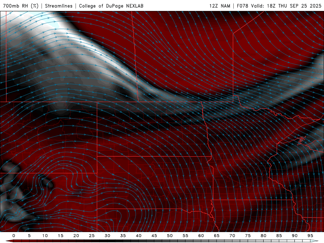Click the colorbar label '90'

click(295, 236)
